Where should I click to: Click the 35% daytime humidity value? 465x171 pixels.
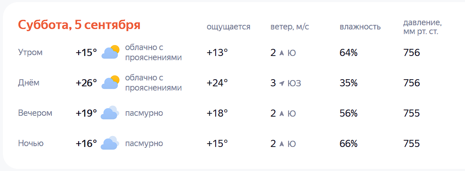(348, 83)
